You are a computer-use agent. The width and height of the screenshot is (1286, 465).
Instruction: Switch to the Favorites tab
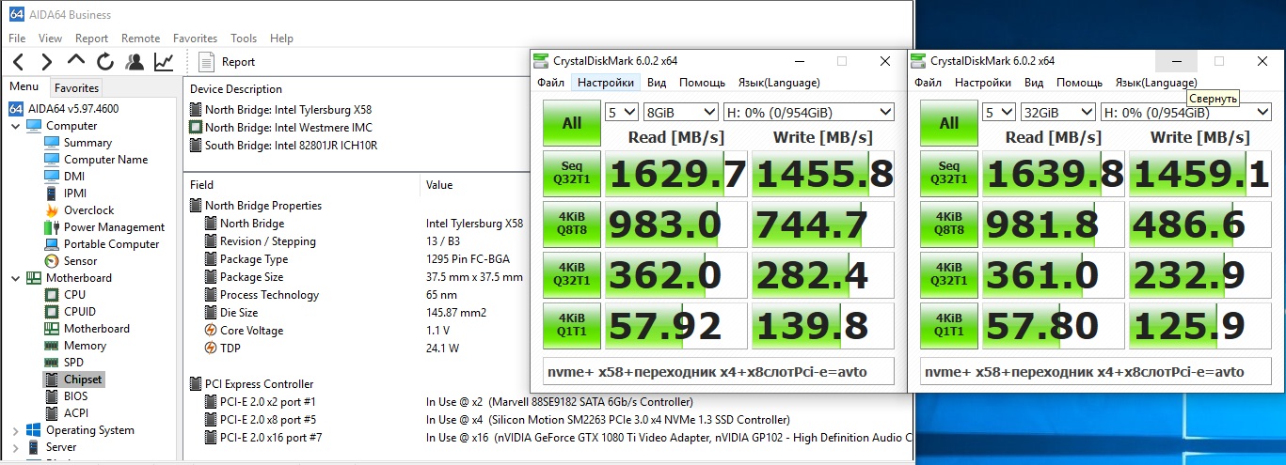[76, 87]
